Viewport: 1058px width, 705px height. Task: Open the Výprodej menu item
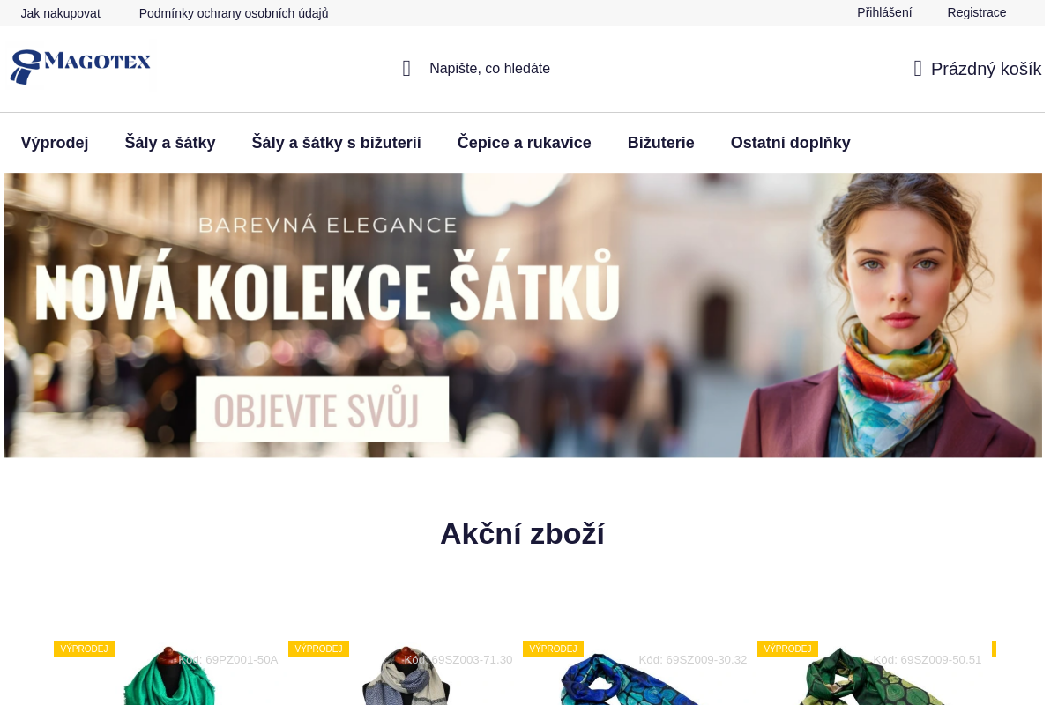(55, 143)
